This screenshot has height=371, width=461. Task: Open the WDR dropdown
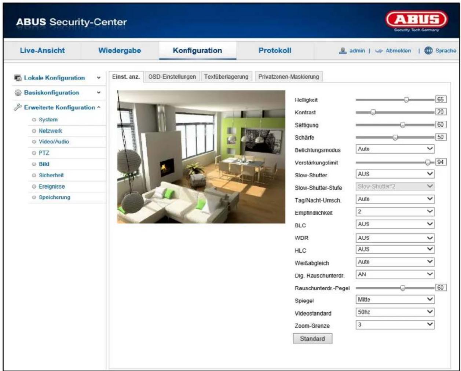(395, 238)
